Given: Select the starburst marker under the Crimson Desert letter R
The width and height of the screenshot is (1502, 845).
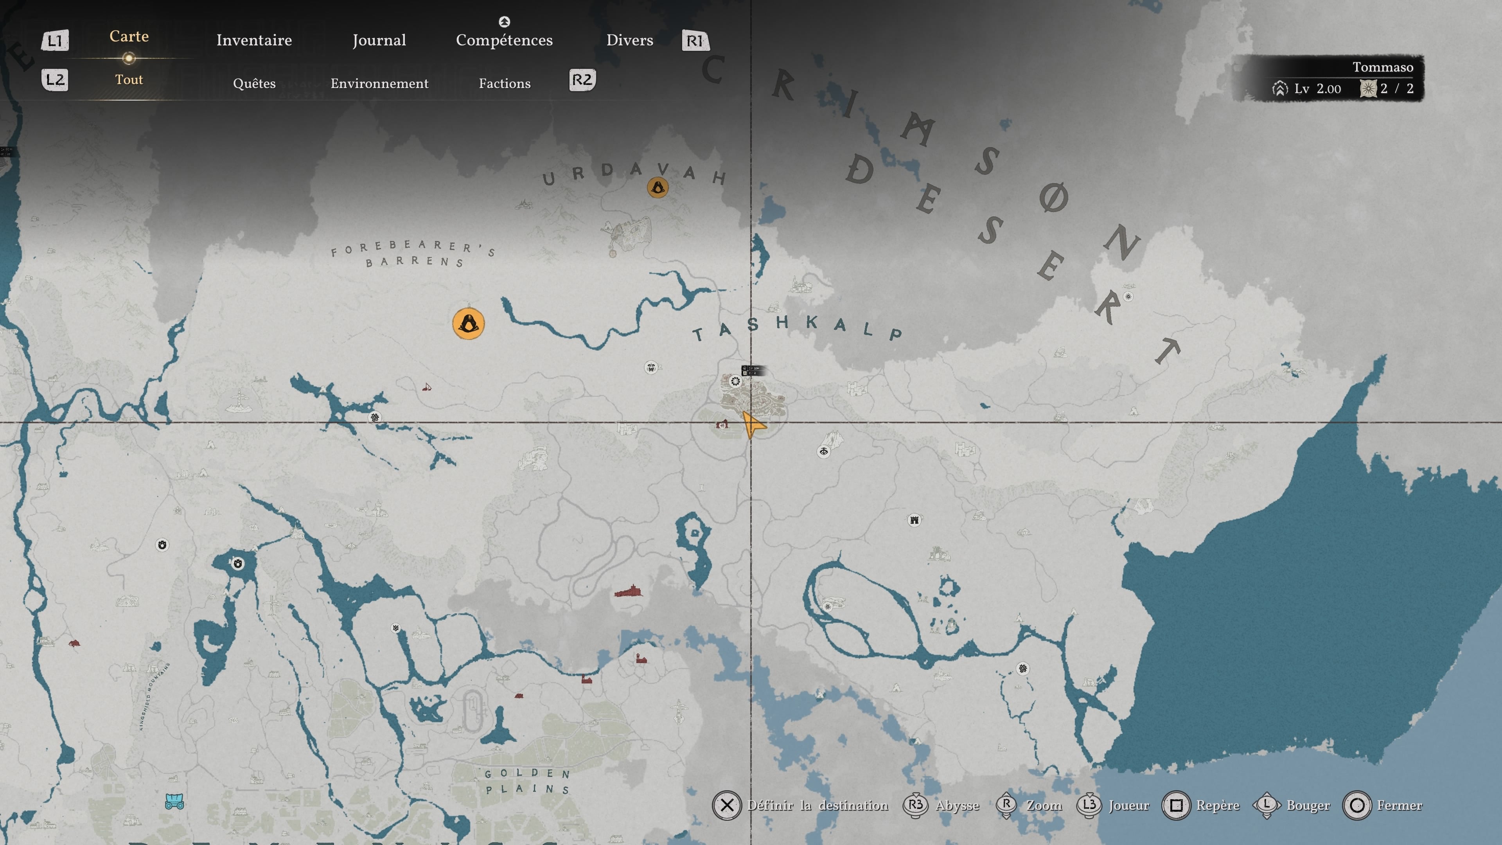Looking at the screenshot, I should 1128,297.
